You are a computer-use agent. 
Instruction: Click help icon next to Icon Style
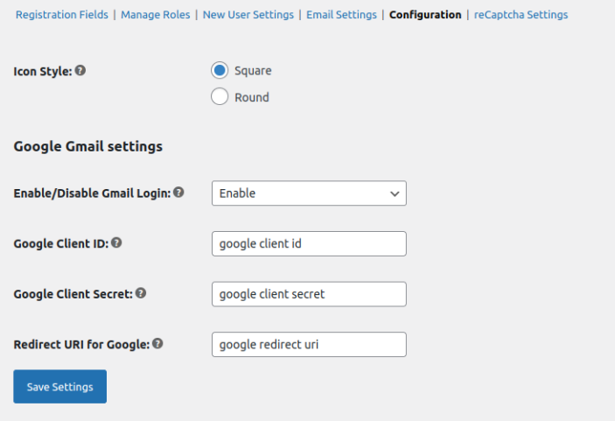tap(80, 70)
